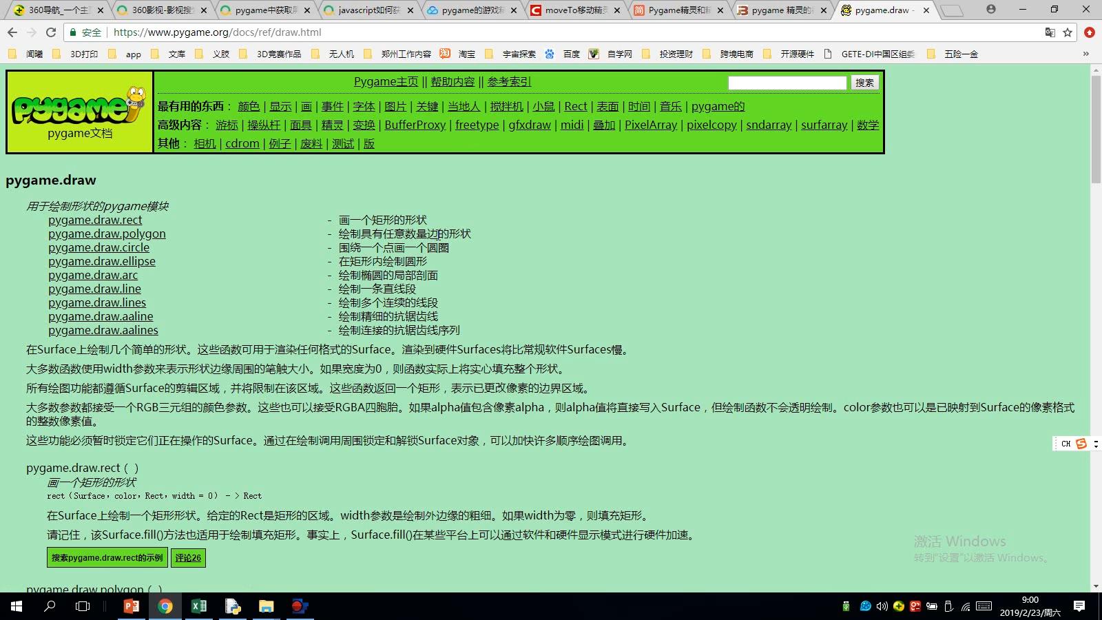1102x620 pixels.
Task: Open the pygame.draw.circle link
Action: pyautogui.click(x=98, y=247)
